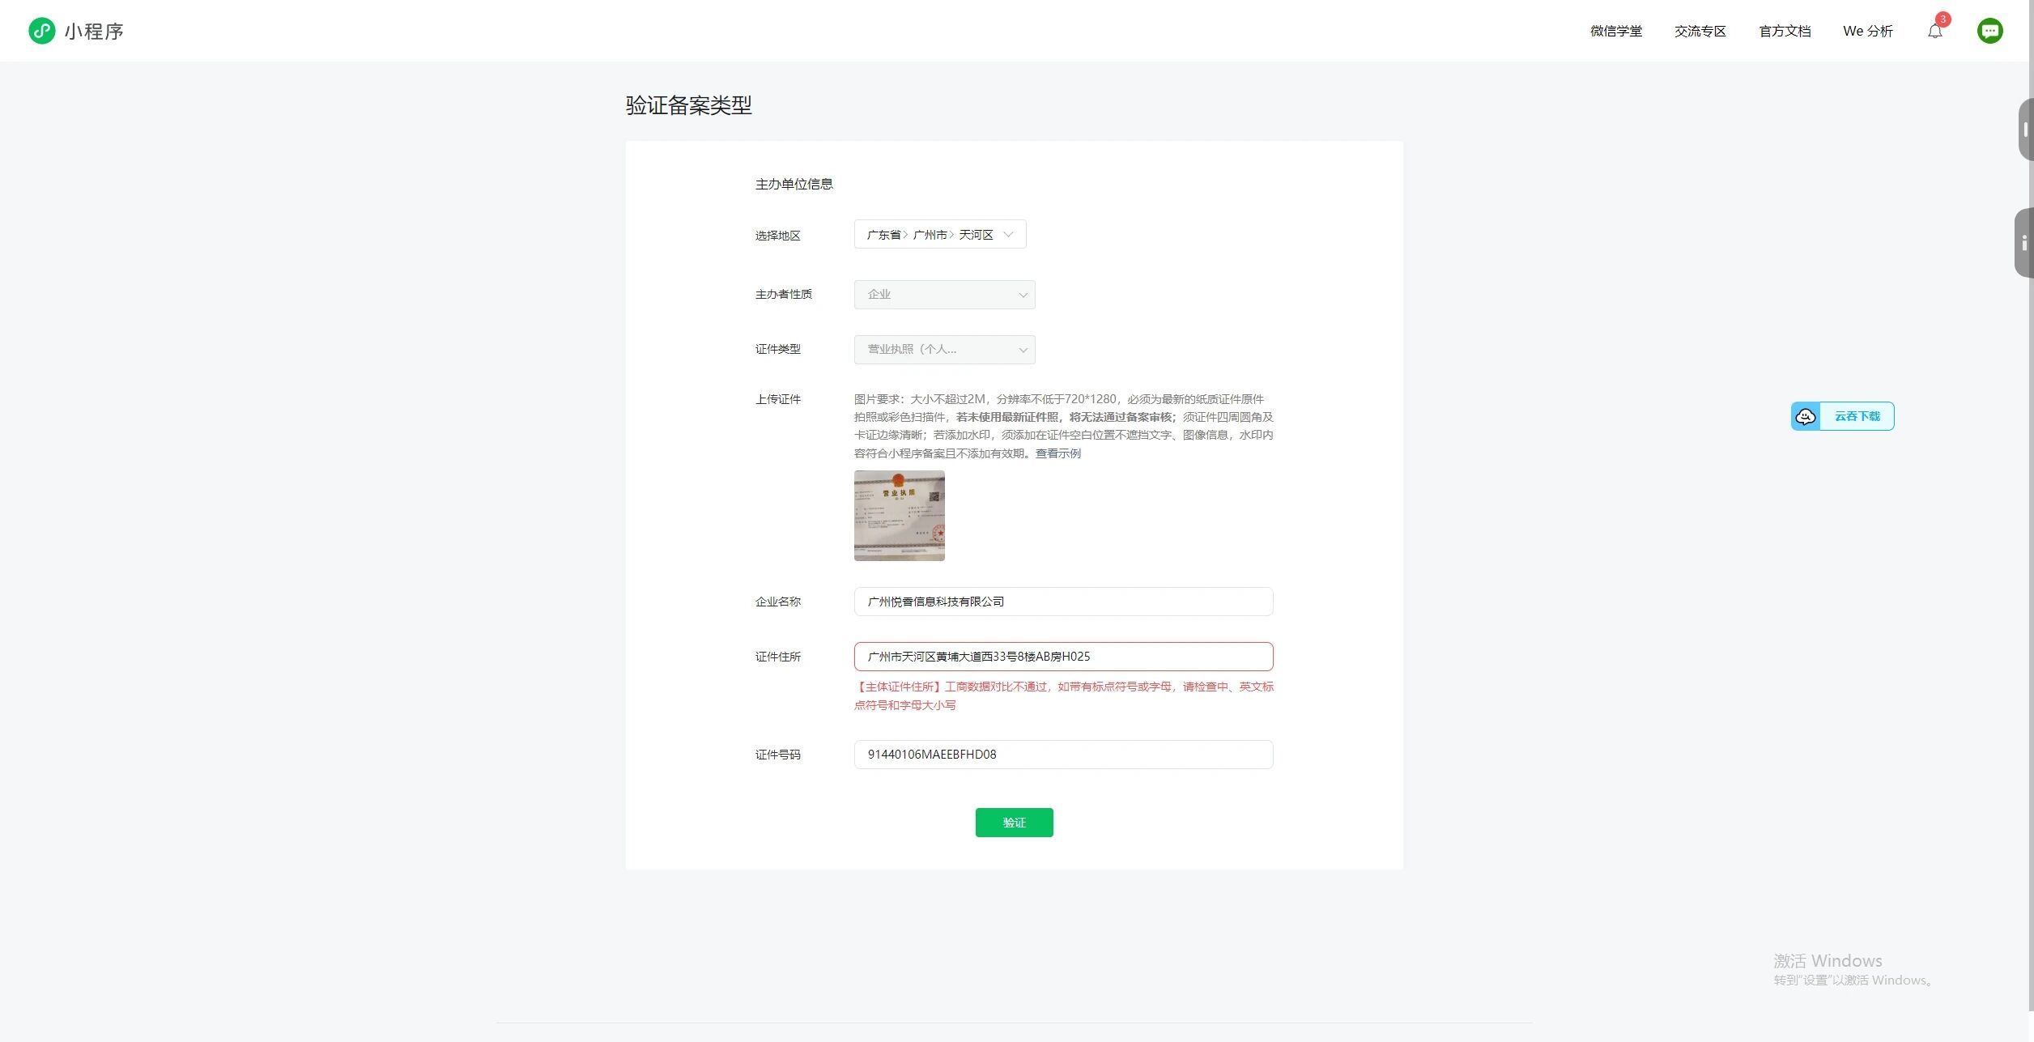Click the mini program logo icon
The image size is (2034, 1042).
42,31
